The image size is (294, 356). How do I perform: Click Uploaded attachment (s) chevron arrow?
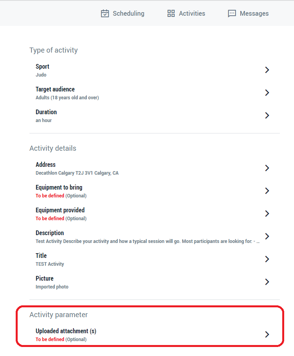point(267,334)
